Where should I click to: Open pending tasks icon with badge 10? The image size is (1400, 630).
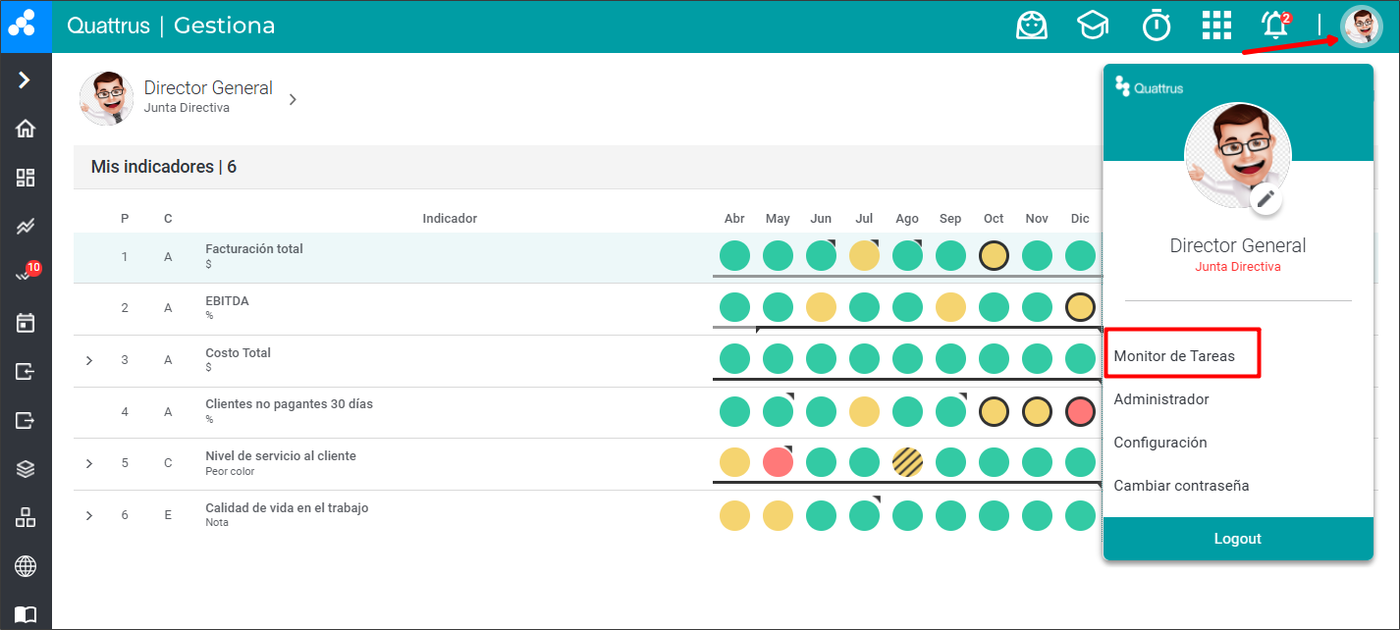26,275
